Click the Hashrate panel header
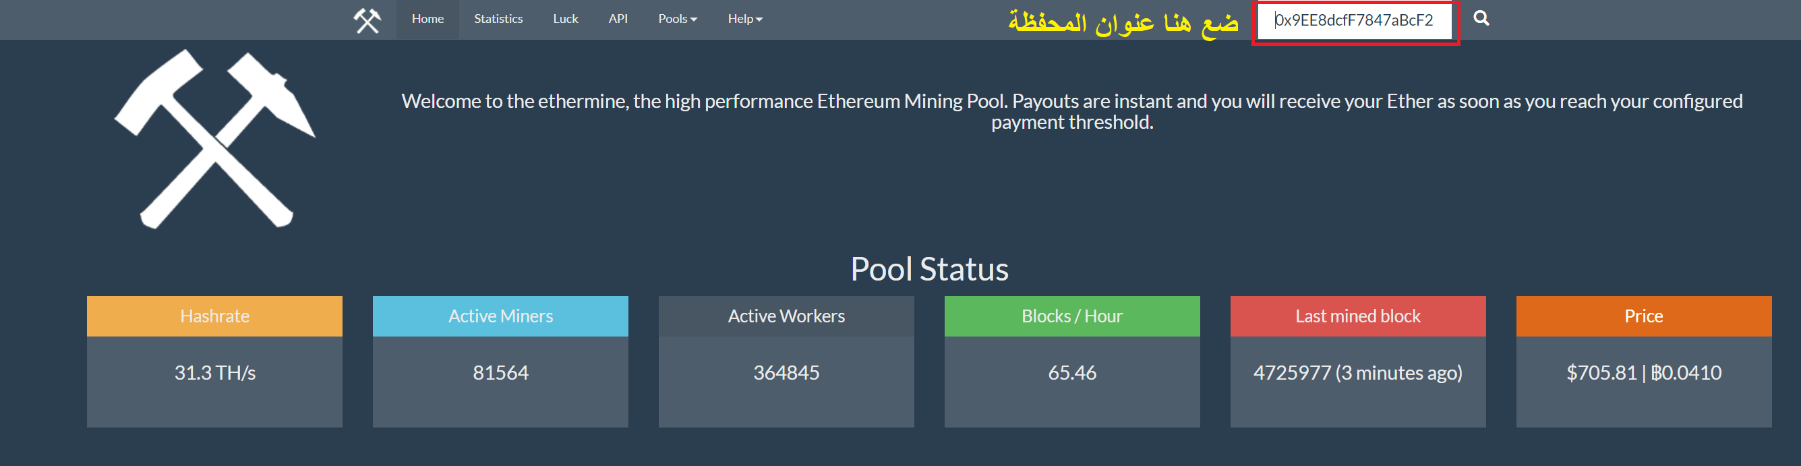1801x466 pixels. tap(214, 316)
